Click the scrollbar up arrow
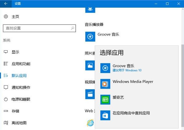This screenshot has height=130, width=184. [182, 9]
